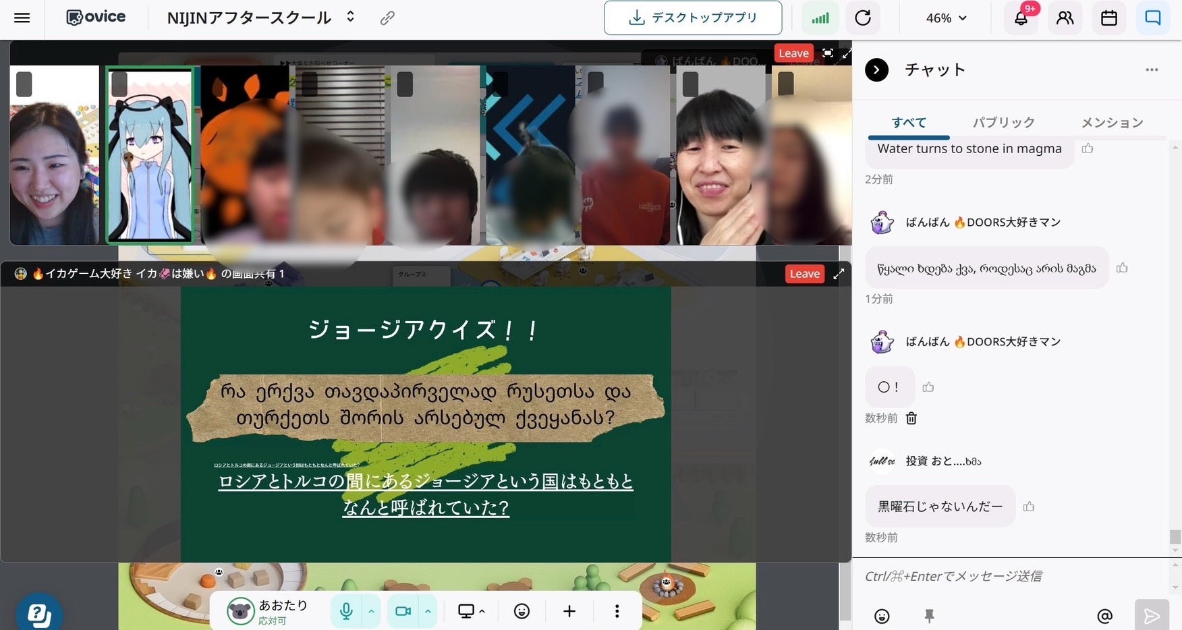Like the 黒曜石じゃないんだー message
This screenshot has height=630, width=1182.
(1029, 507)
